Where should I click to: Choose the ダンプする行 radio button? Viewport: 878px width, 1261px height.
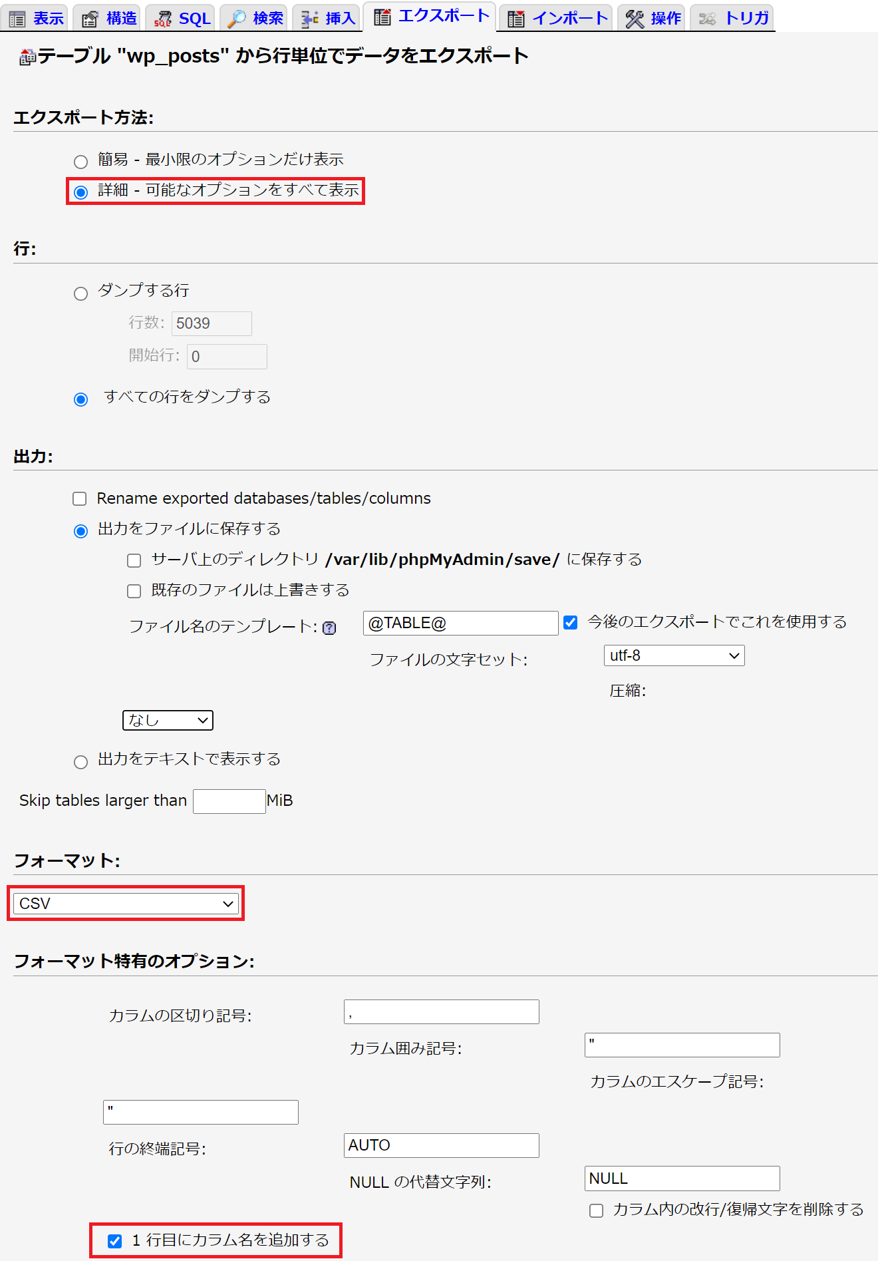pyautogui.click(x=80, y=293)
